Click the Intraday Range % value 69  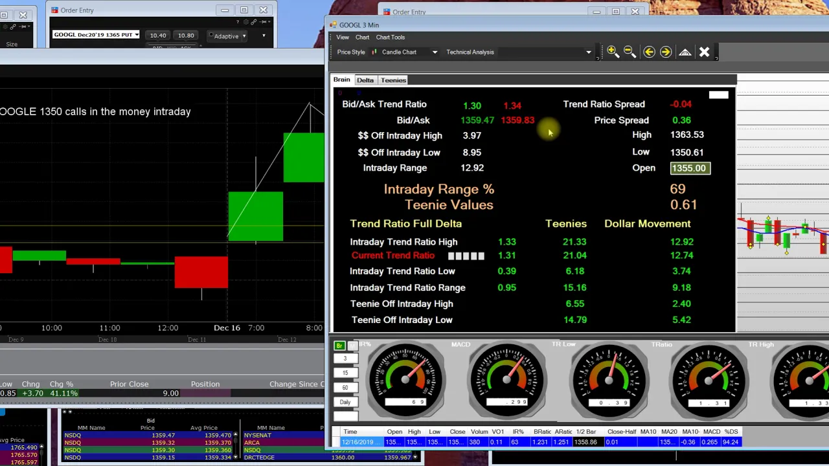click(x=677, y=189)
